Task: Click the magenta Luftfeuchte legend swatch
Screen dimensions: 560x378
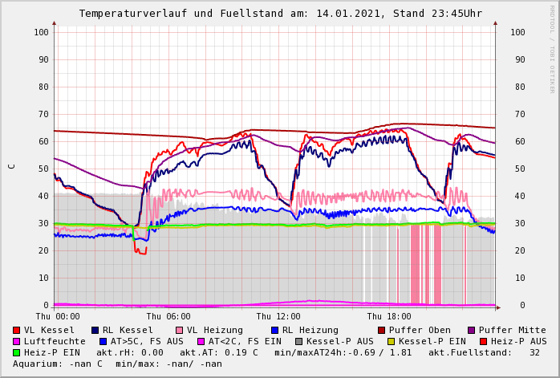Action: click(x=17, y=342)
